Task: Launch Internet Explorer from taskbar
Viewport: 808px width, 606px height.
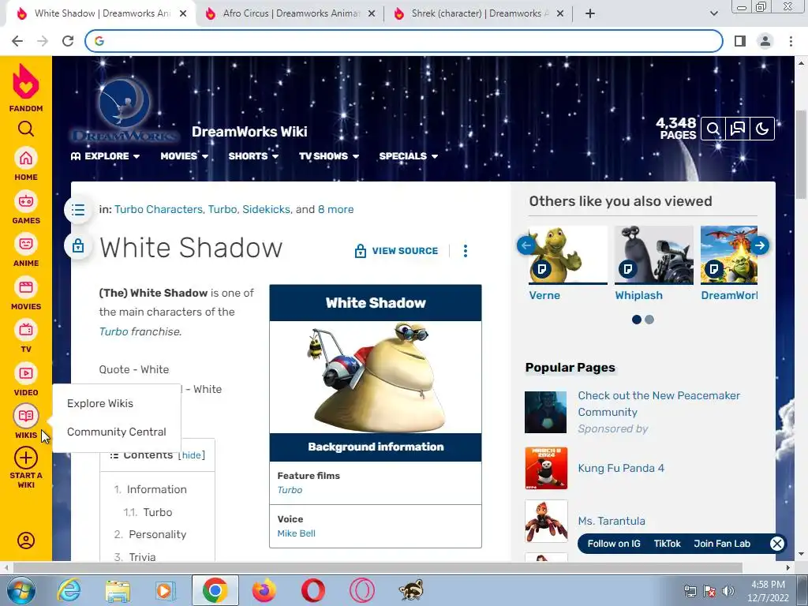Action: tap(69, 590)
